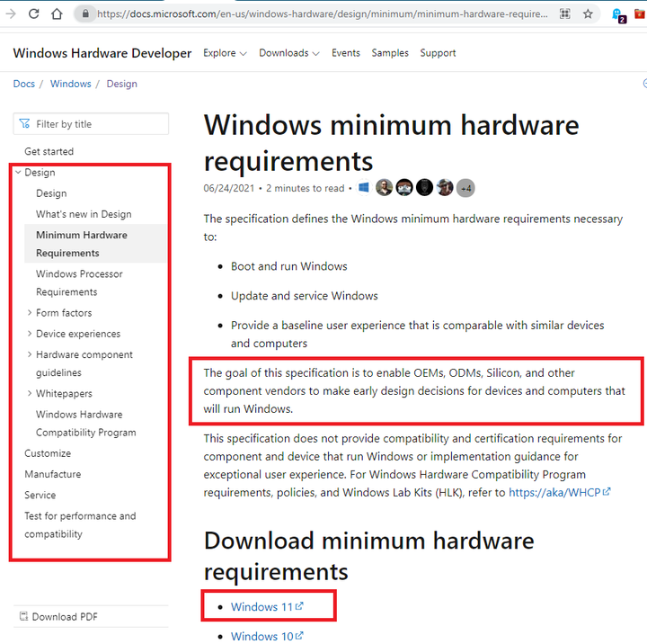Click the Windows breadcrumb link
The image size is (647, 644).
click(71, 84)
